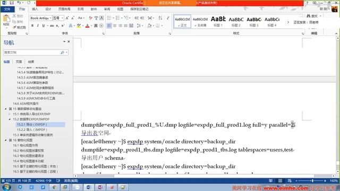This screenshot has width=340, height=191.
Task: Click the Format Painter brush icon
Action: click(x=14, y=27)
